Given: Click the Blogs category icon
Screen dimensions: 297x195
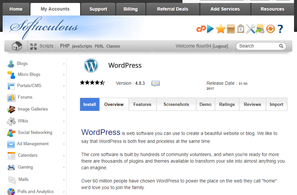Looking at the screenshot, I should (11, 64).
